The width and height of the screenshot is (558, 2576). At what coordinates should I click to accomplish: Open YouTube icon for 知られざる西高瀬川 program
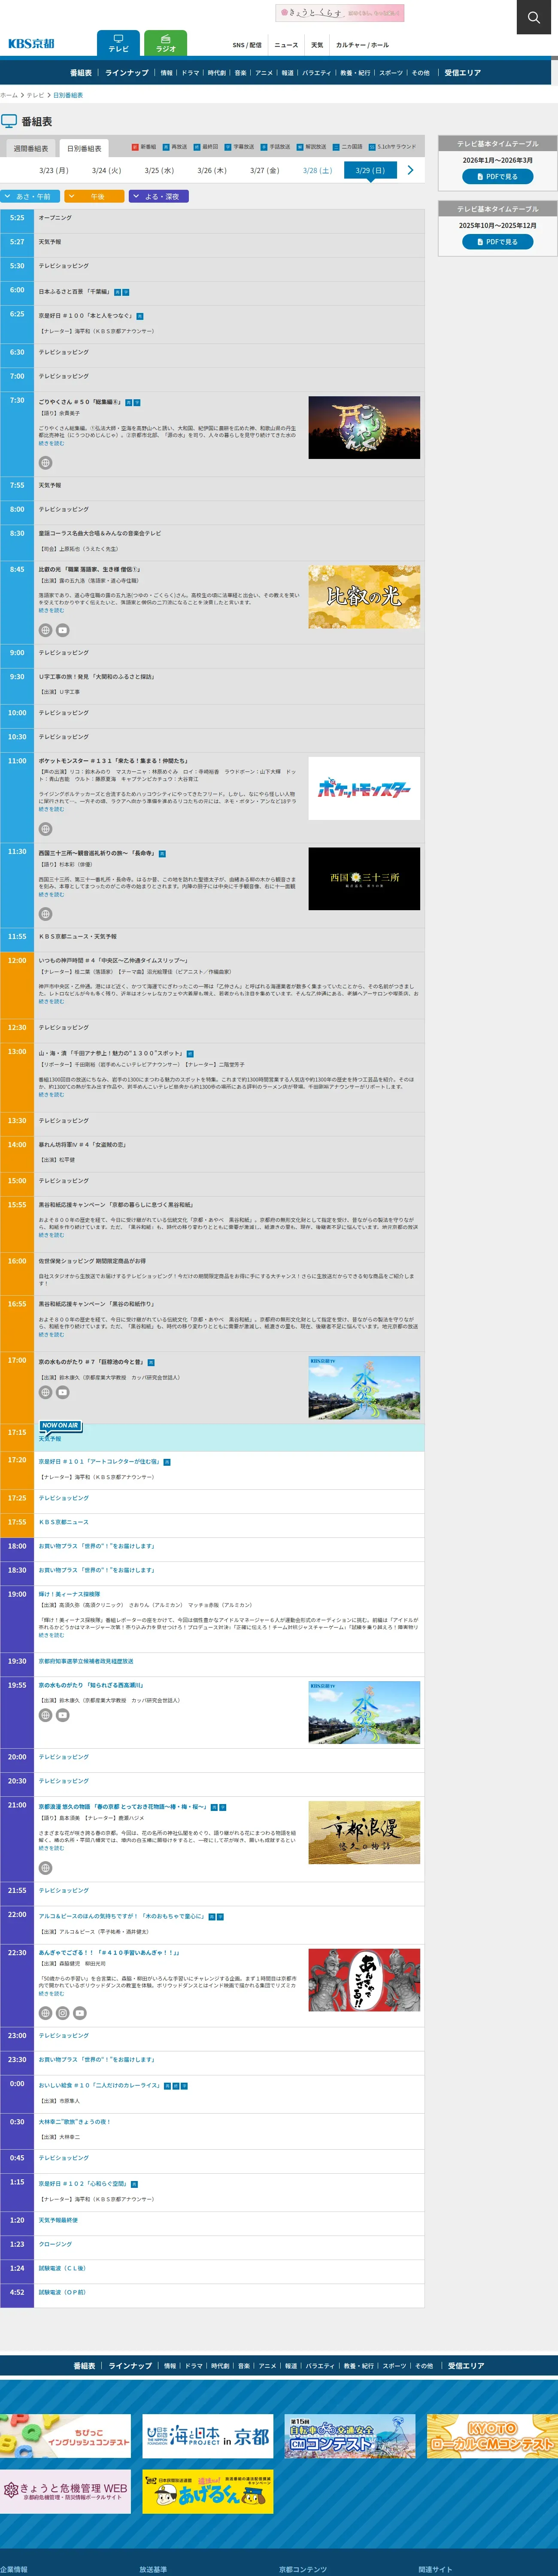pyautogui.click(x=62, y=1715)
